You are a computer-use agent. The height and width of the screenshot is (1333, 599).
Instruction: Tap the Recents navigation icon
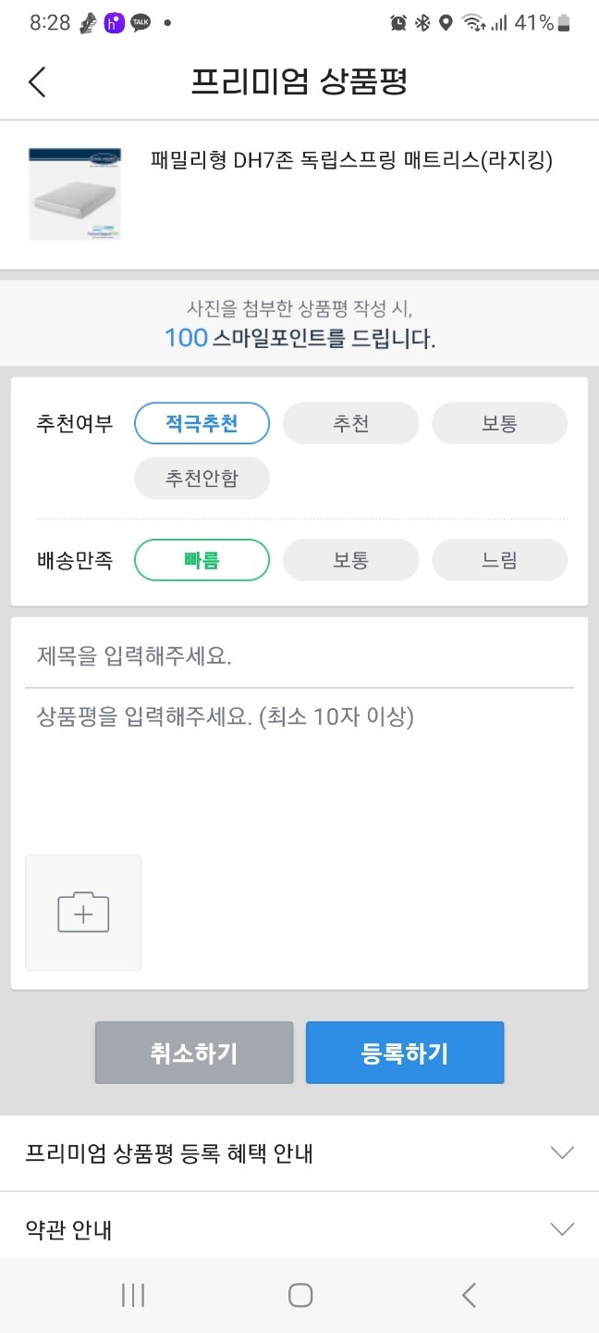(133, 1295)
